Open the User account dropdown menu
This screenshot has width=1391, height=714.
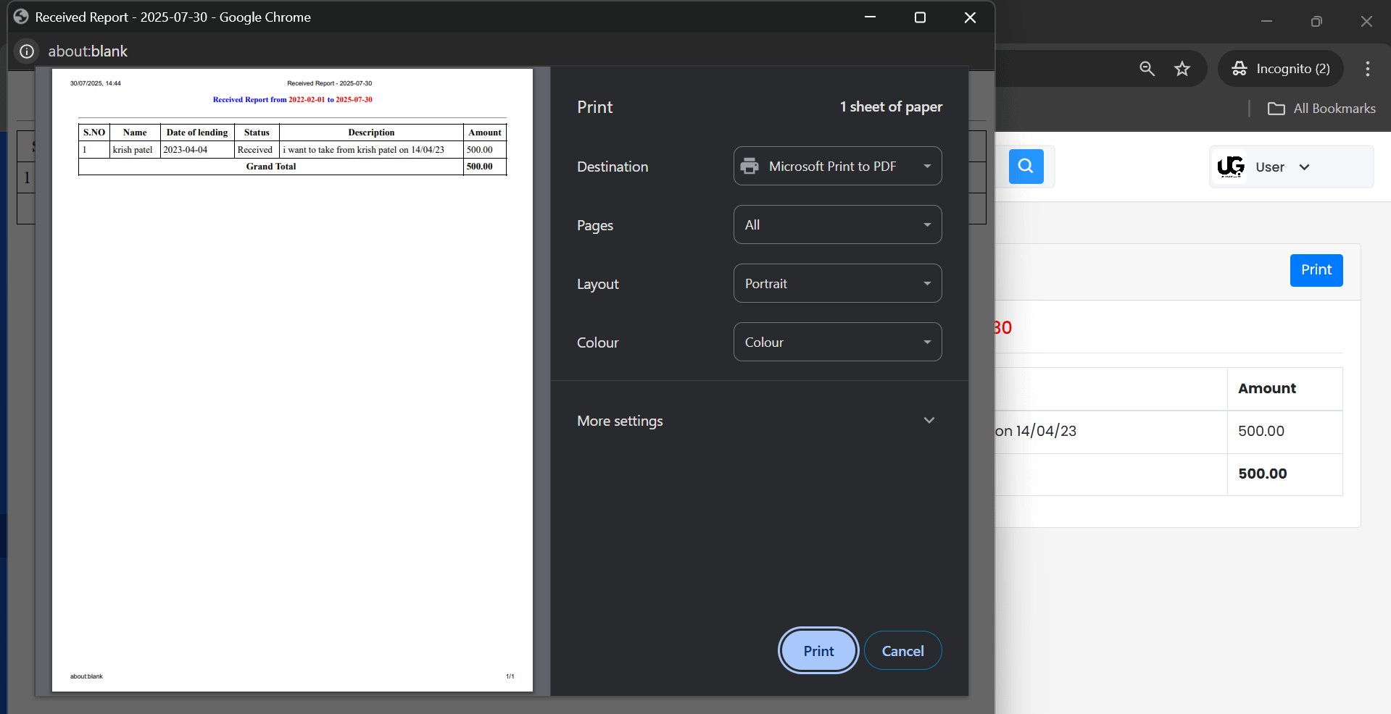point(1283,167)
